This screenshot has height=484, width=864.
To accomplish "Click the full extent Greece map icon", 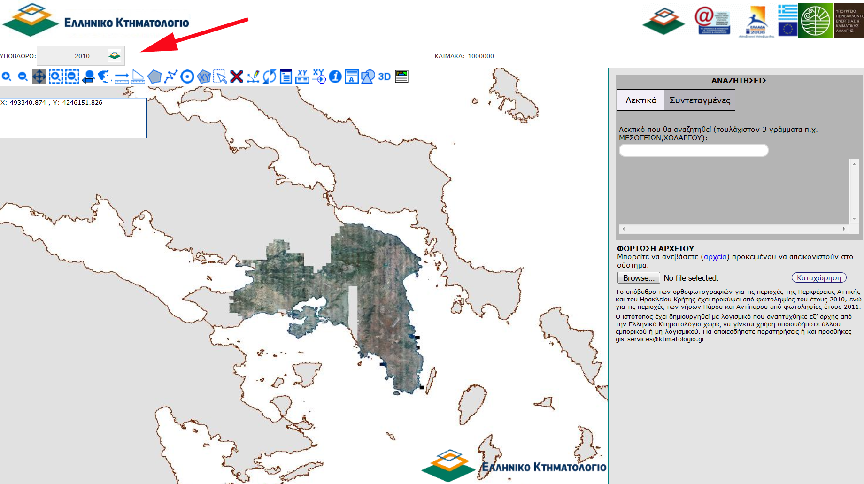I will [x=104, y=77].
